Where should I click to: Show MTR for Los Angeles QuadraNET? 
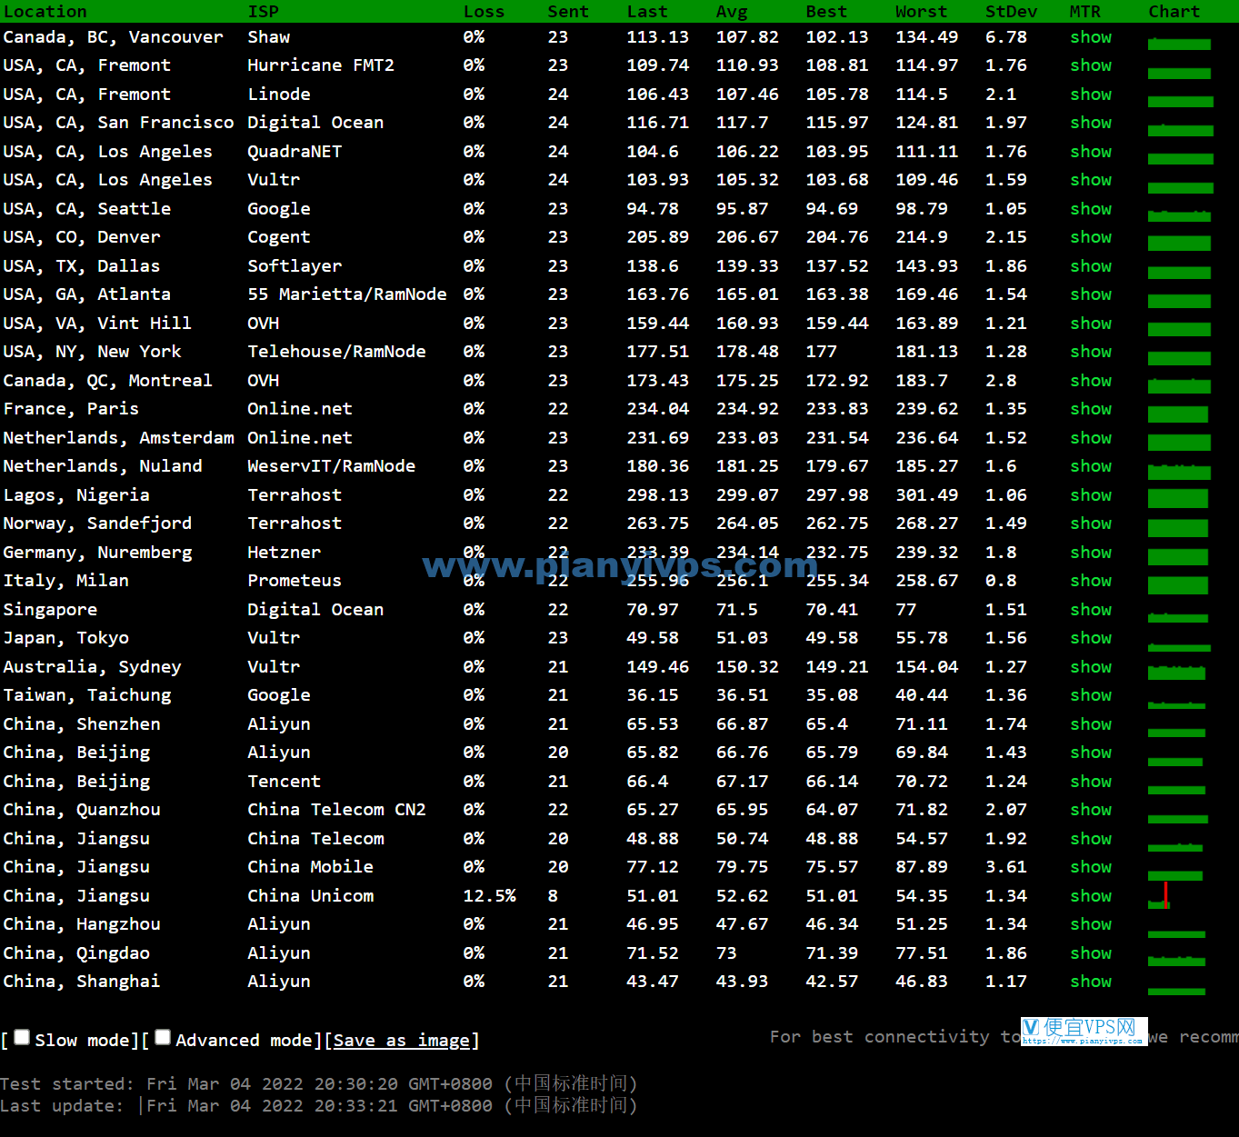click(1091, 152)
